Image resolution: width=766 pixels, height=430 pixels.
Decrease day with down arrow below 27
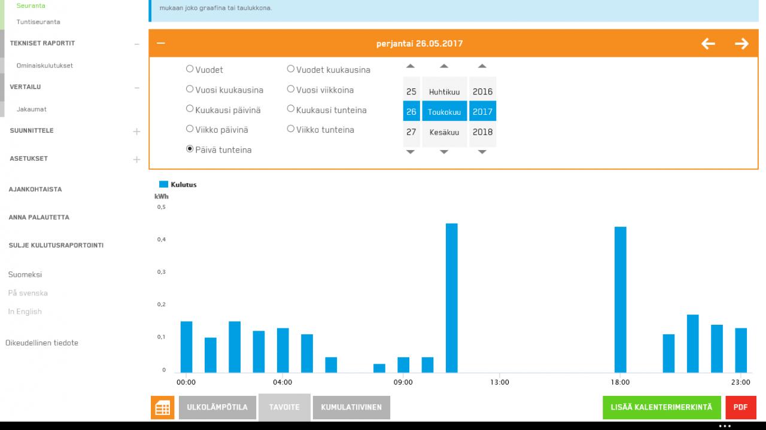[411, 152]
